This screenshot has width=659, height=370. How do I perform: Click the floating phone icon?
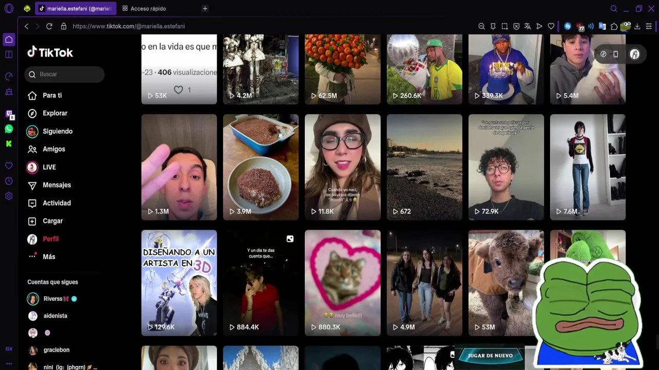pyautogui.click(x=616, y=54)
